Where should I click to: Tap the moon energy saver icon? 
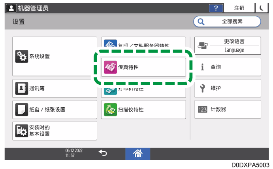coord(262,8)
